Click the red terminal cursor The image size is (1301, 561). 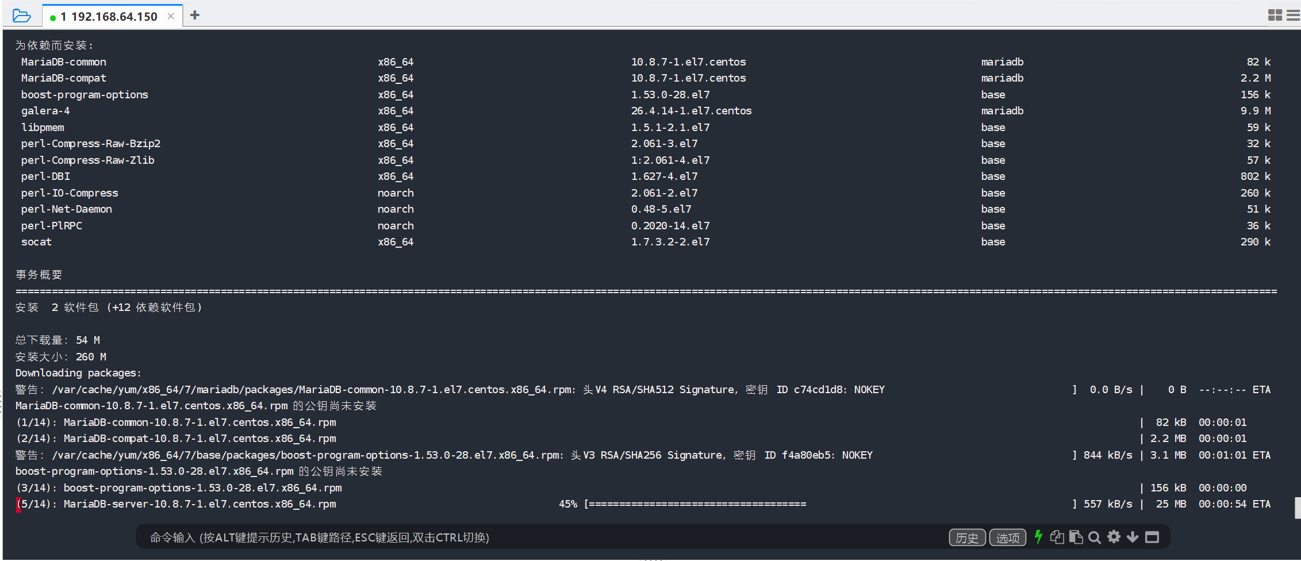[18, 504]
